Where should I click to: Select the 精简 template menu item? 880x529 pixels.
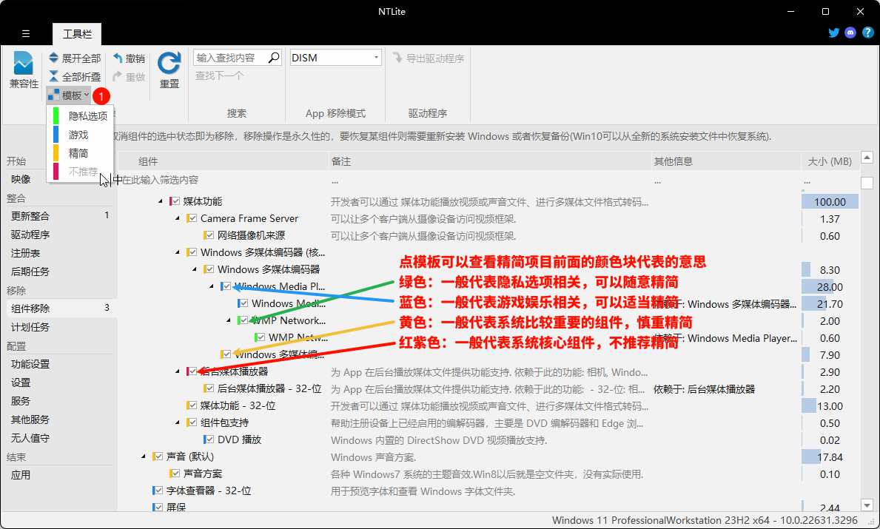tap(80, 153)
